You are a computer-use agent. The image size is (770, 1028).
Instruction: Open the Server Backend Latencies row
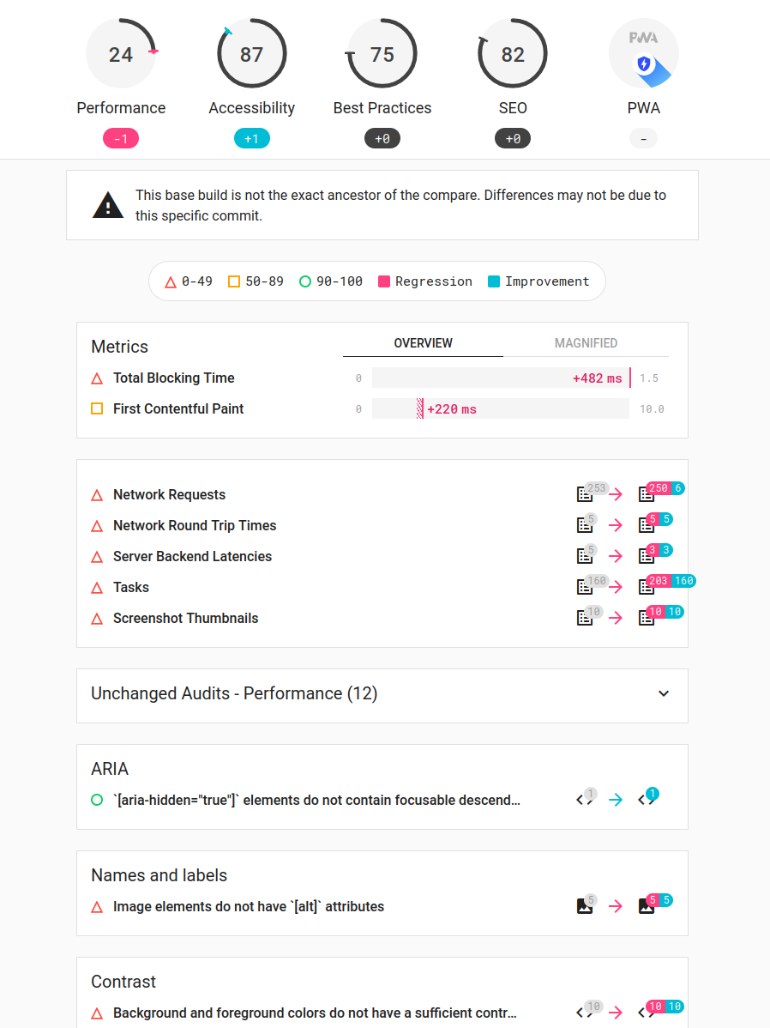tap(382, 556)
